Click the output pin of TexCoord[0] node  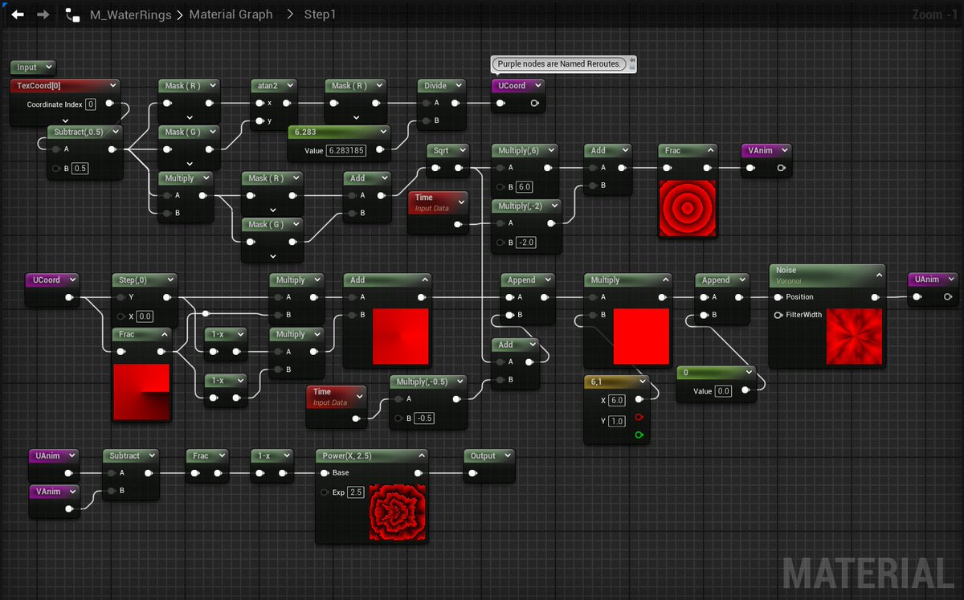click(111, 104)
